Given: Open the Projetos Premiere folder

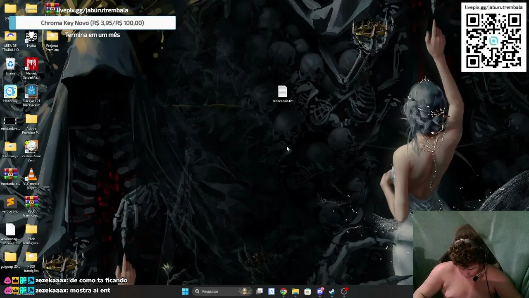Looking at the screenshot, I should point(52,41).
